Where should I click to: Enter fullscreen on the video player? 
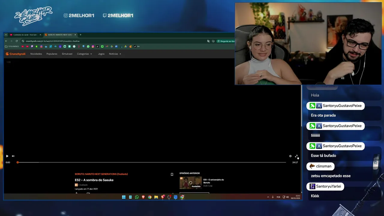click(x=296, y=156)
